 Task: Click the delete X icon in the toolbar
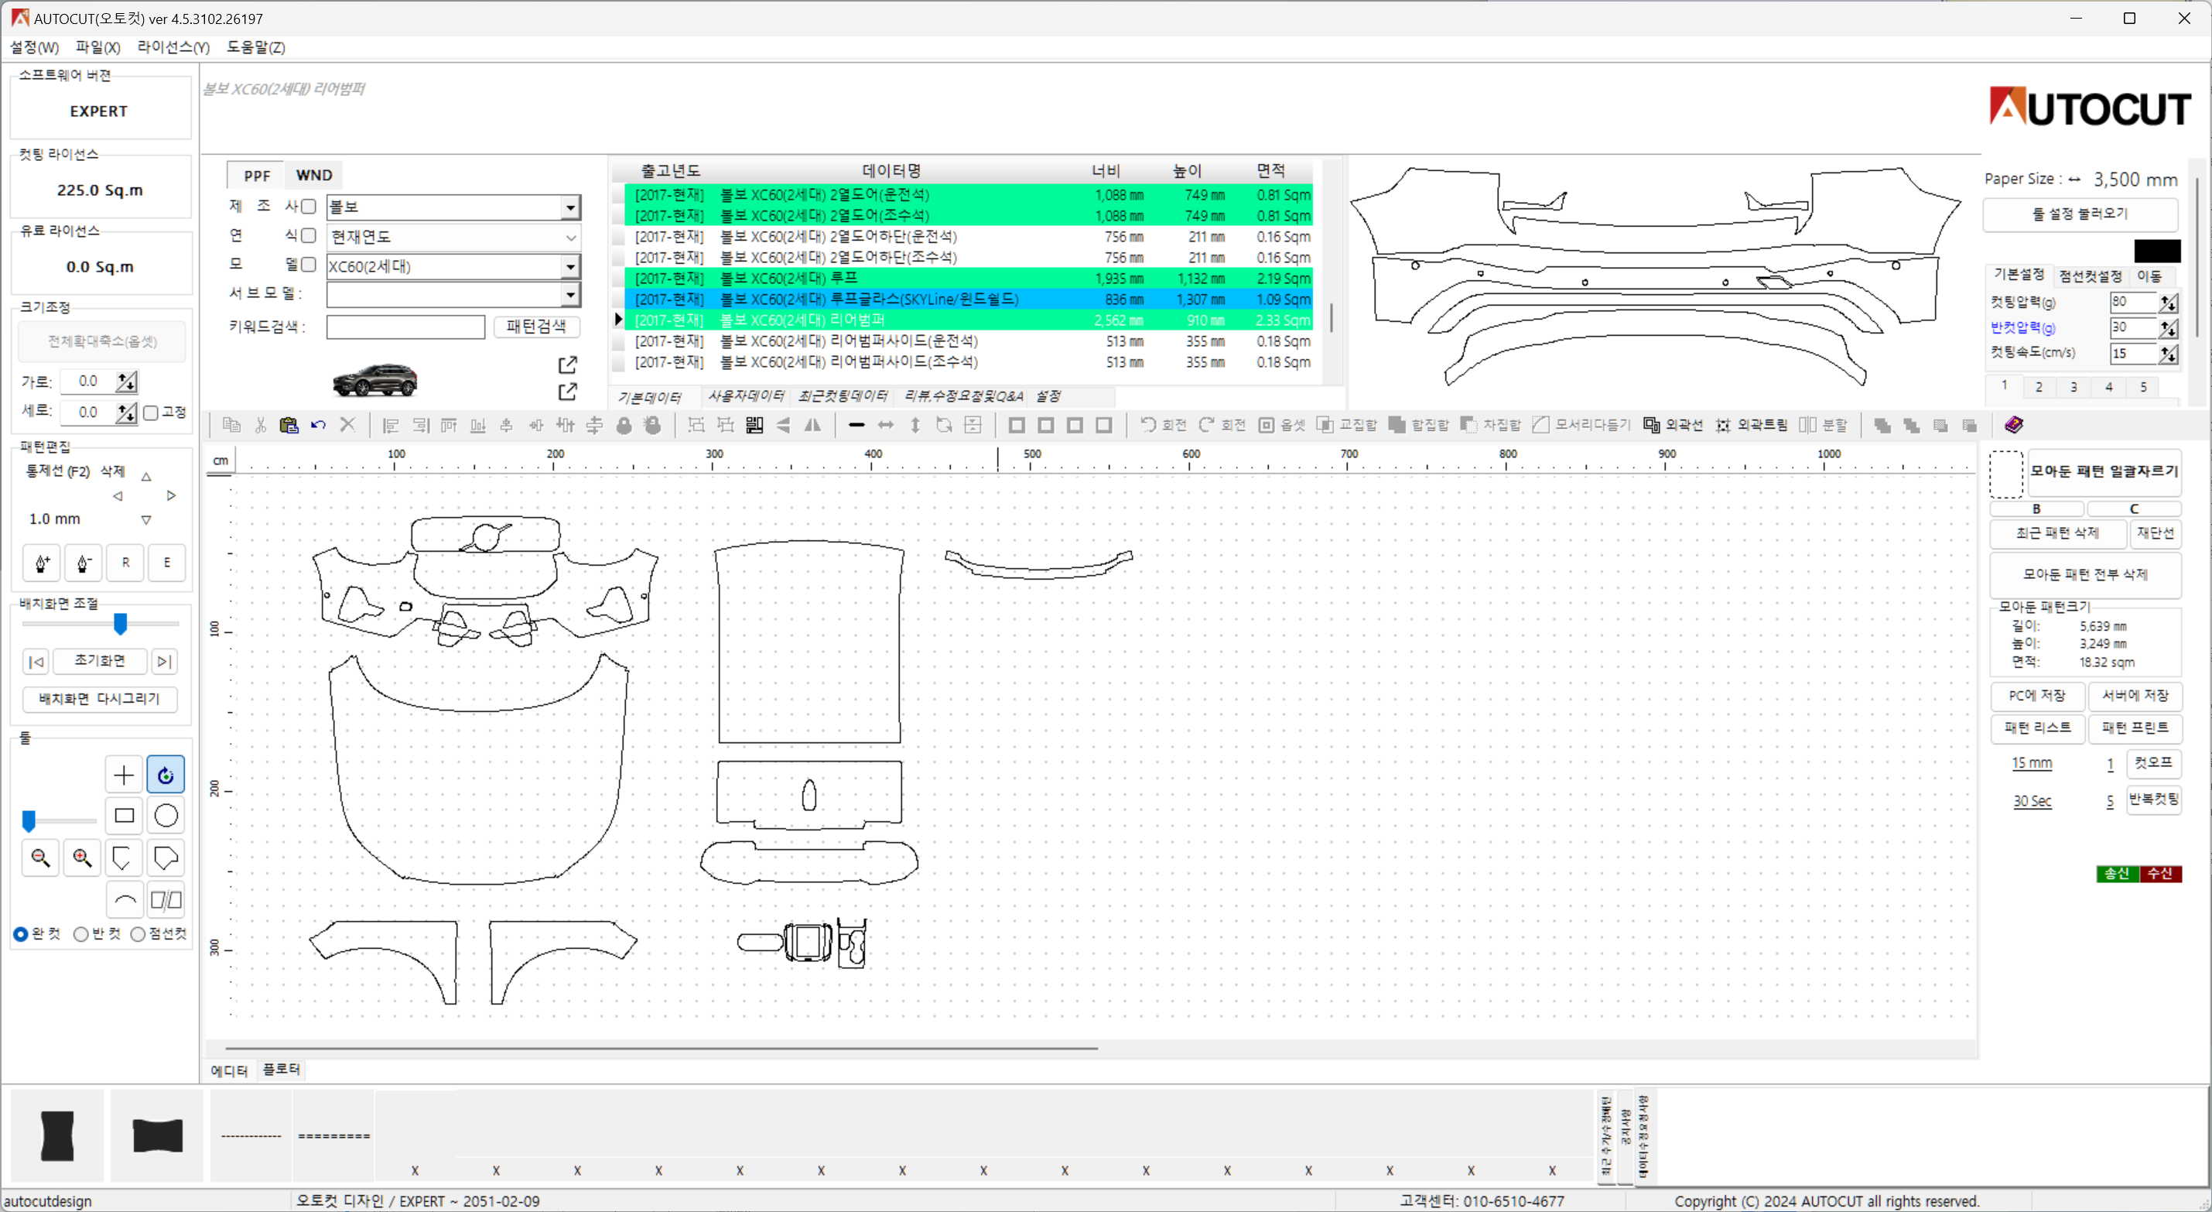347,425
